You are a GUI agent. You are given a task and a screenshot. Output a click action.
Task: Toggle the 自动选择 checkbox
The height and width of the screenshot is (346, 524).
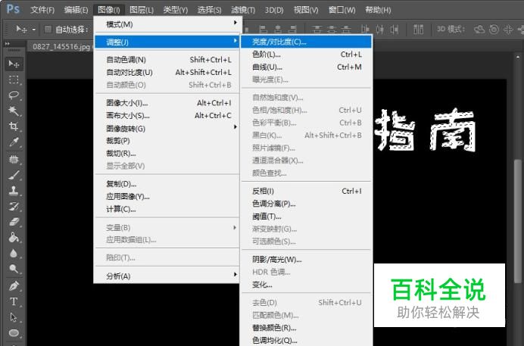[x=48, y=30]
